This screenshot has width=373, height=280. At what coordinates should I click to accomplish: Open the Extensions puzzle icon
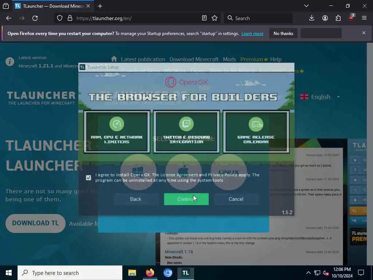[338, 18]
